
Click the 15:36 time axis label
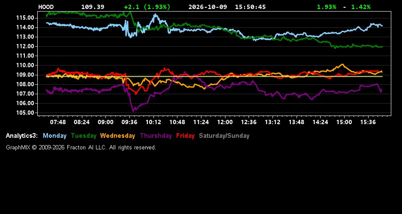368,122
